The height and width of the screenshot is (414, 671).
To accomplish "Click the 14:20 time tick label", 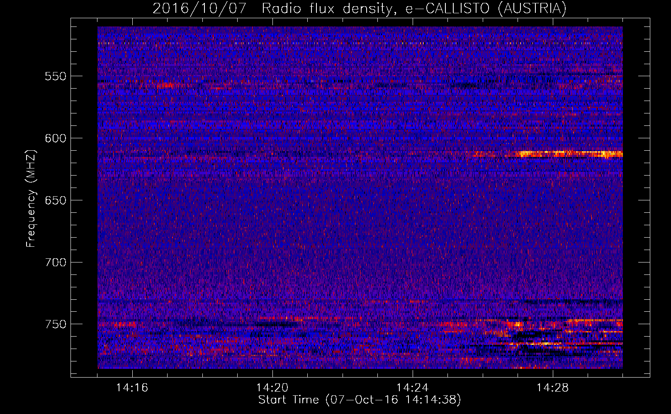I will pos(272,388).
